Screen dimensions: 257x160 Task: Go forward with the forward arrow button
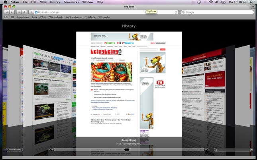[x=12, y=12]
